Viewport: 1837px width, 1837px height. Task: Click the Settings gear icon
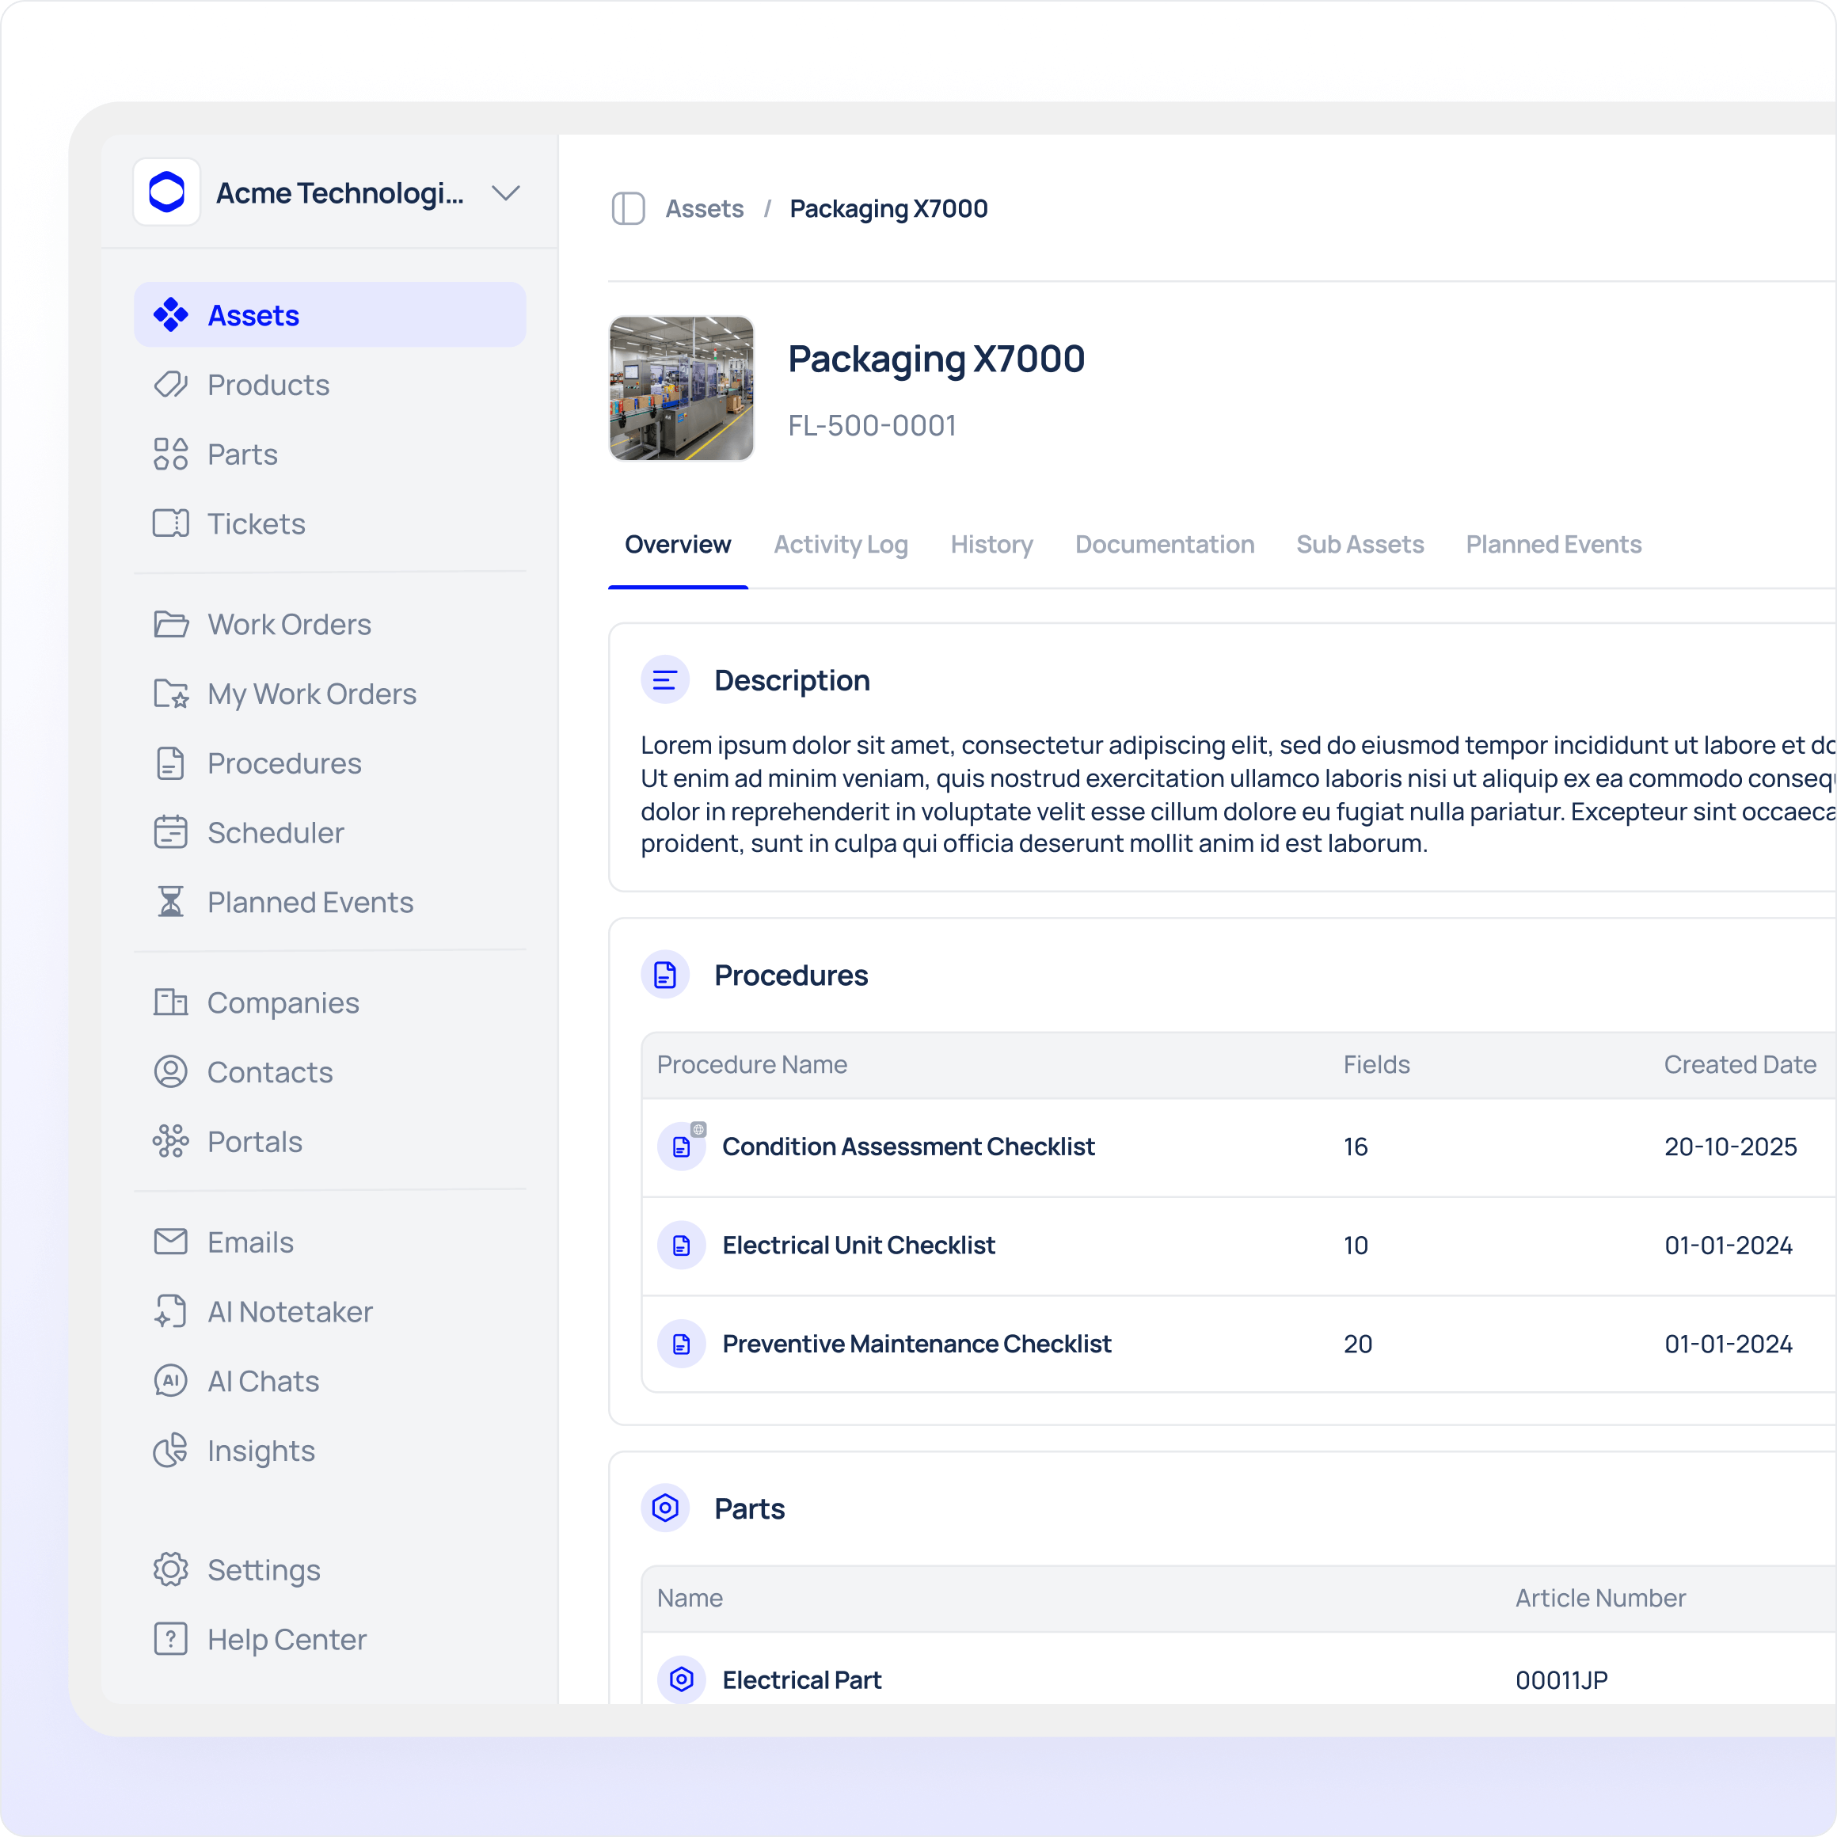[170, 1570]
